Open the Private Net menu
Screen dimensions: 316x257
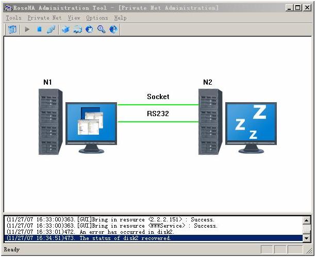(44, 18)
